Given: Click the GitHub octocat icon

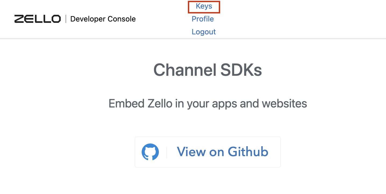Looking at the screenshot, I should [x=150, y=152].
